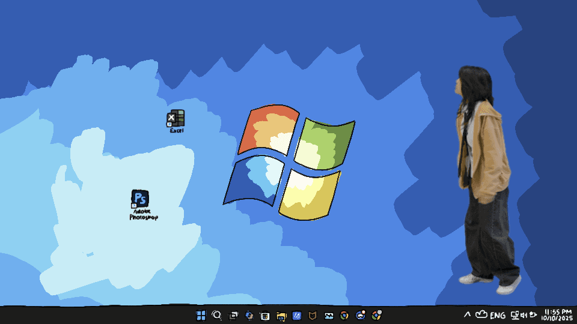
Task: Open File Explorer from the taskbar
Action: point(281,316)
